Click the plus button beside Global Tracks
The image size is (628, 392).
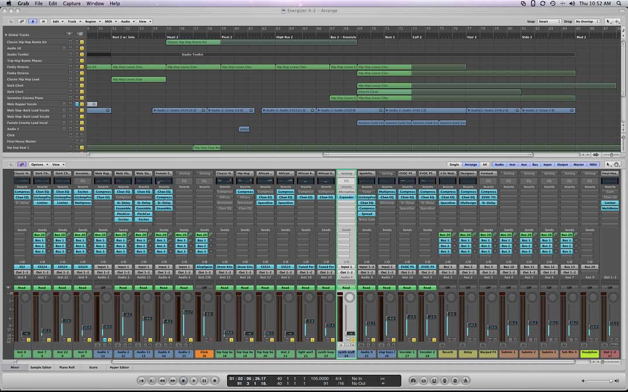click(x=69, y=34)
